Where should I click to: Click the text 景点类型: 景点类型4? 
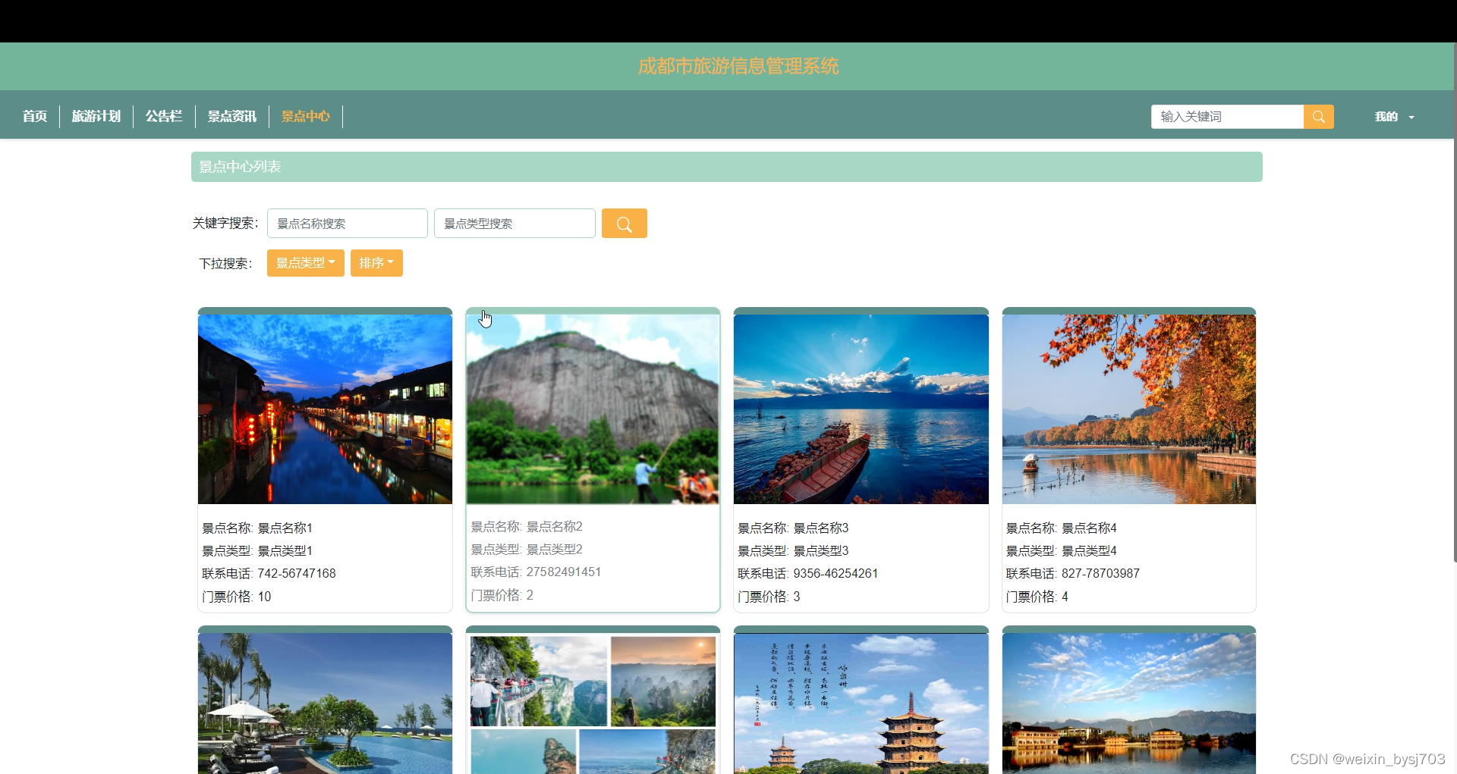pyautogui.click(x=1062, y=551)
